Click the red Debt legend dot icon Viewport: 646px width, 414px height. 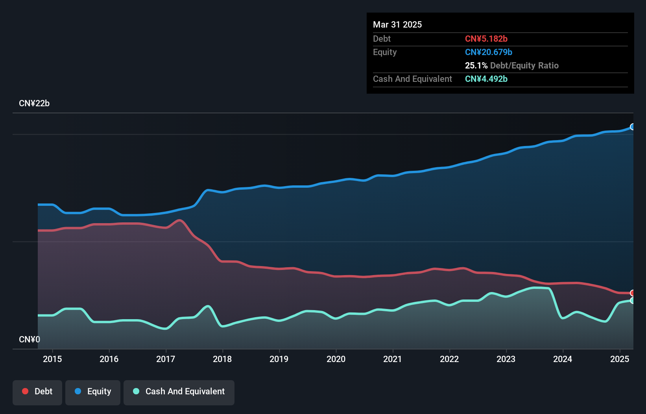[x=25, y=391]
